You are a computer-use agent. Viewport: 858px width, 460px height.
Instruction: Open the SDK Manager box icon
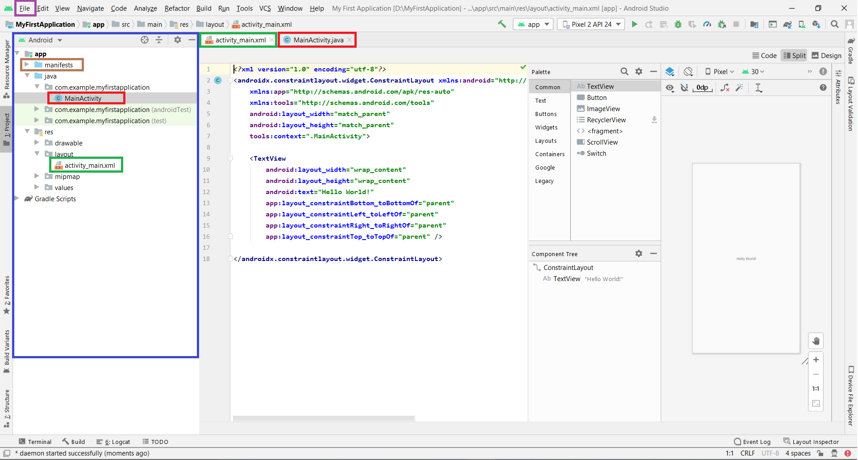[816, 25]
